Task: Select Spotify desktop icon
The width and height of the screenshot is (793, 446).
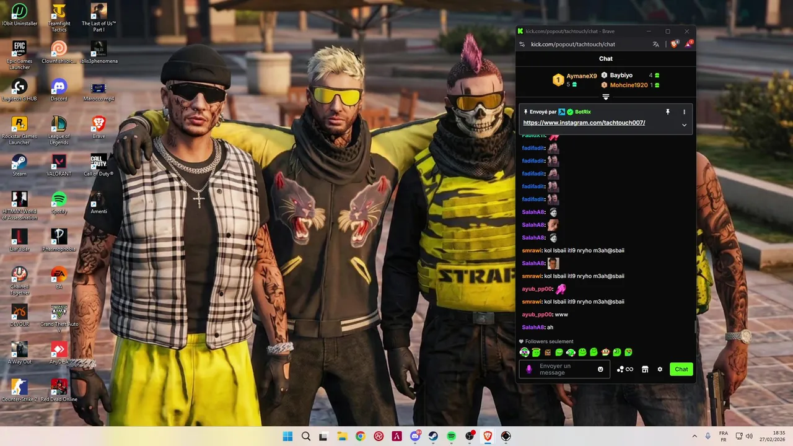Action: tap(59, 203)
